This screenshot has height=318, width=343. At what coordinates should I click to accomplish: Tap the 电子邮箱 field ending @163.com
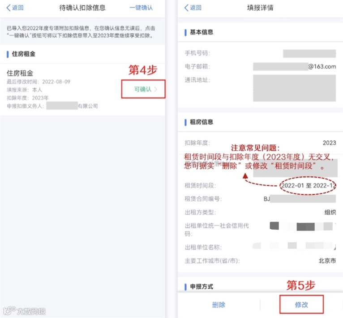[x=295, y=66]
